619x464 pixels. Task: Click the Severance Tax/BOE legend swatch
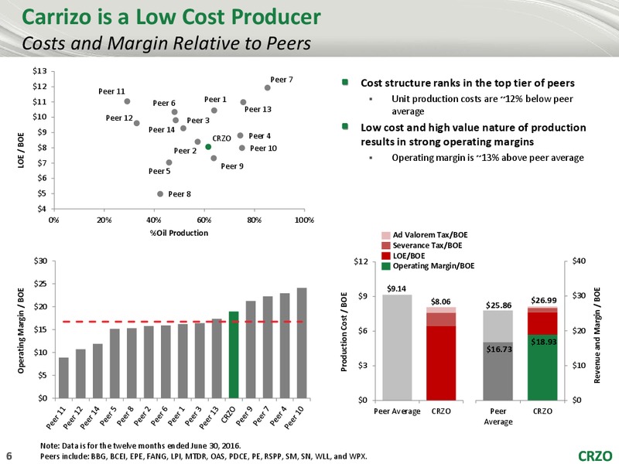pos(385,245)
